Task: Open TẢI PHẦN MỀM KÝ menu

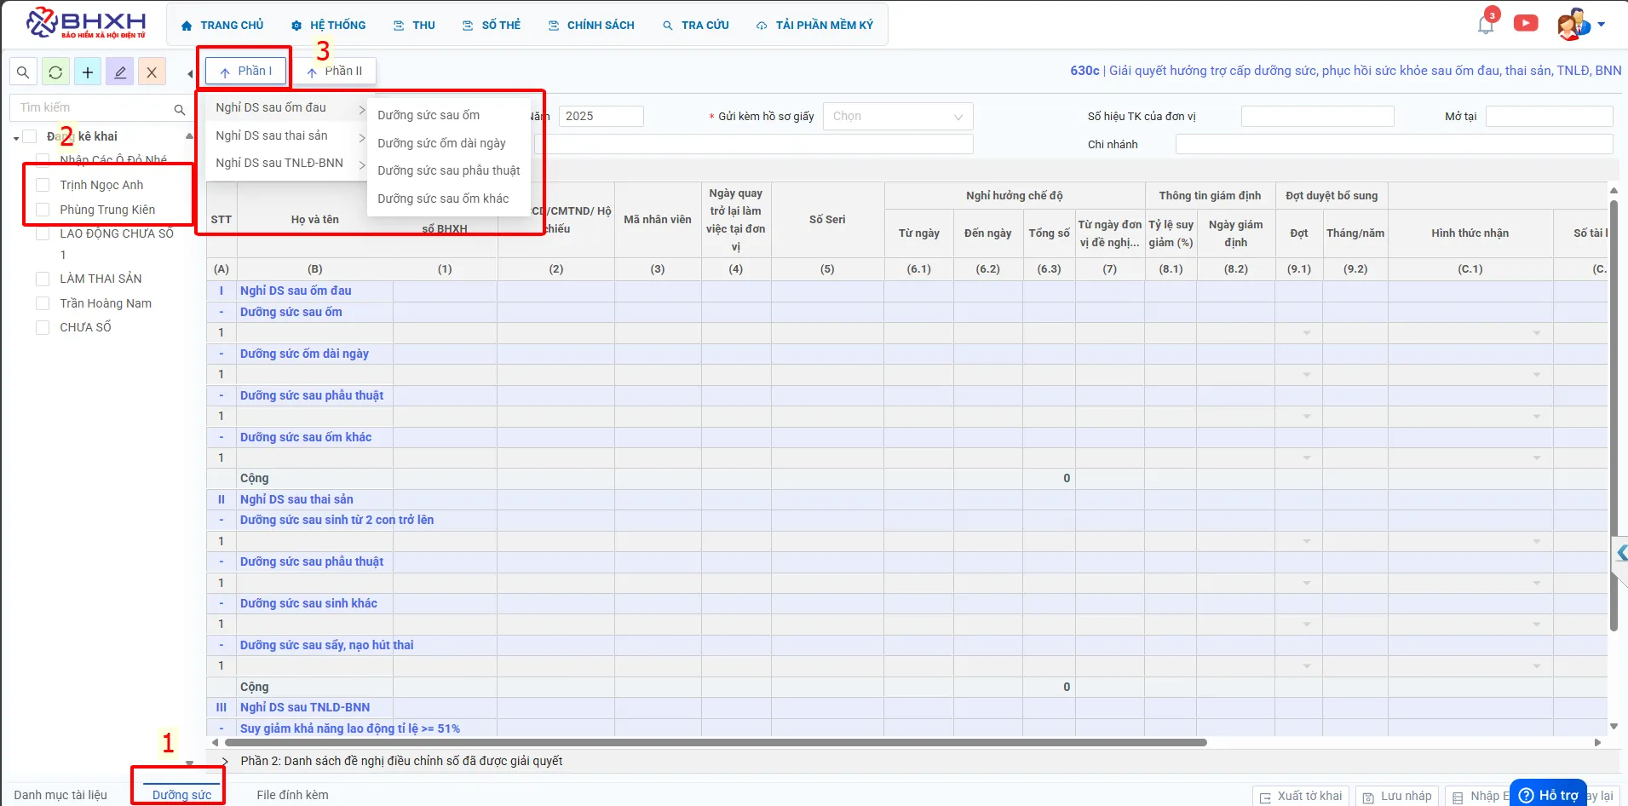Action: (x=815, y=26)
